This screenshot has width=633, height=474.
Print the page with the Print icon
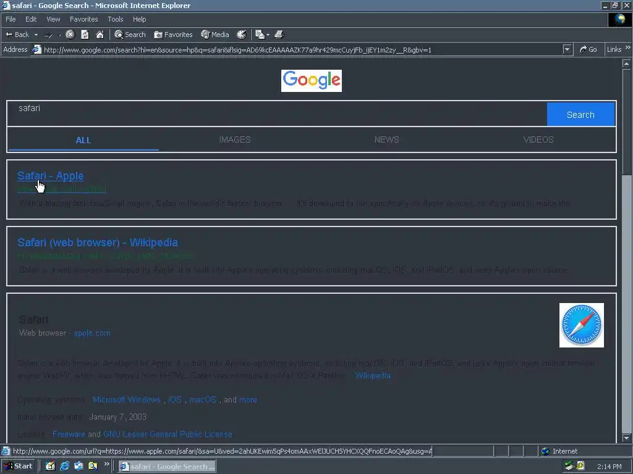(279, 35)
